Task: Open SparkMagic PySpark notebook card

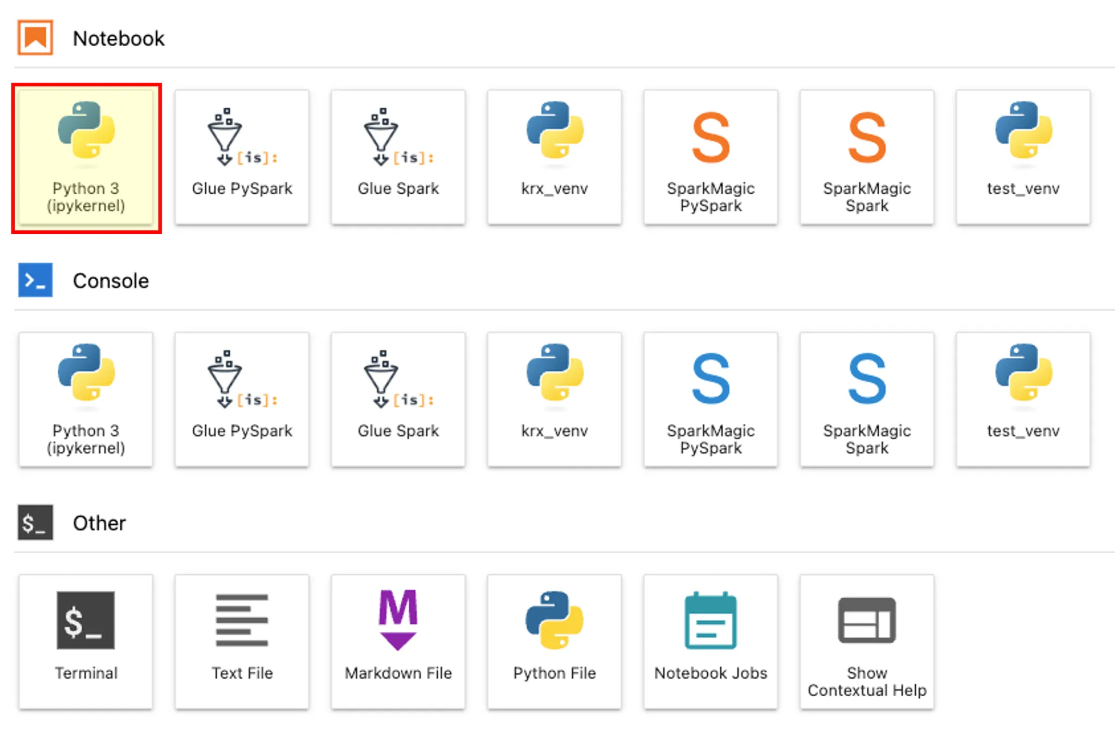Action: [x=710, y=157]
